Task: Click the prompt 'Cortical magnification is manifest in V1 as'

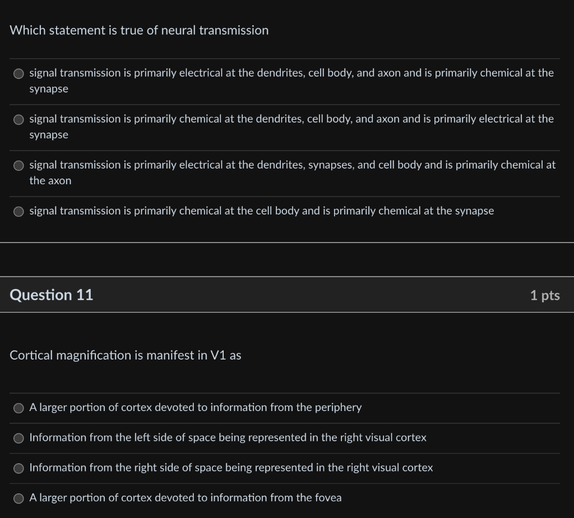Action: [125, 355]
